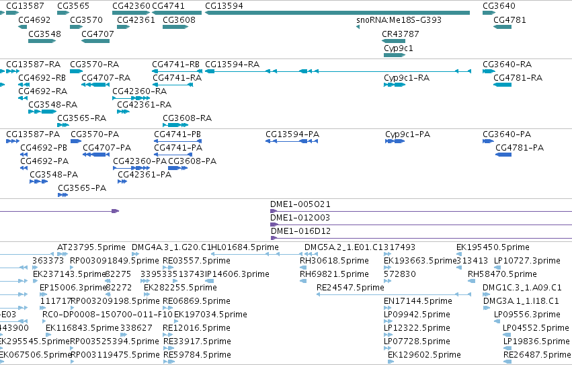Select the CG4781 gene label
This screenshot has height=365, width=572.
tap(509, 20)
